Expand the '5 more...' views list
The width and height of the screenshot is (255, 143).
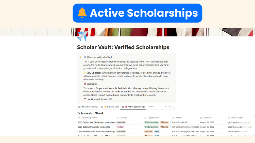tap(151, 107)
